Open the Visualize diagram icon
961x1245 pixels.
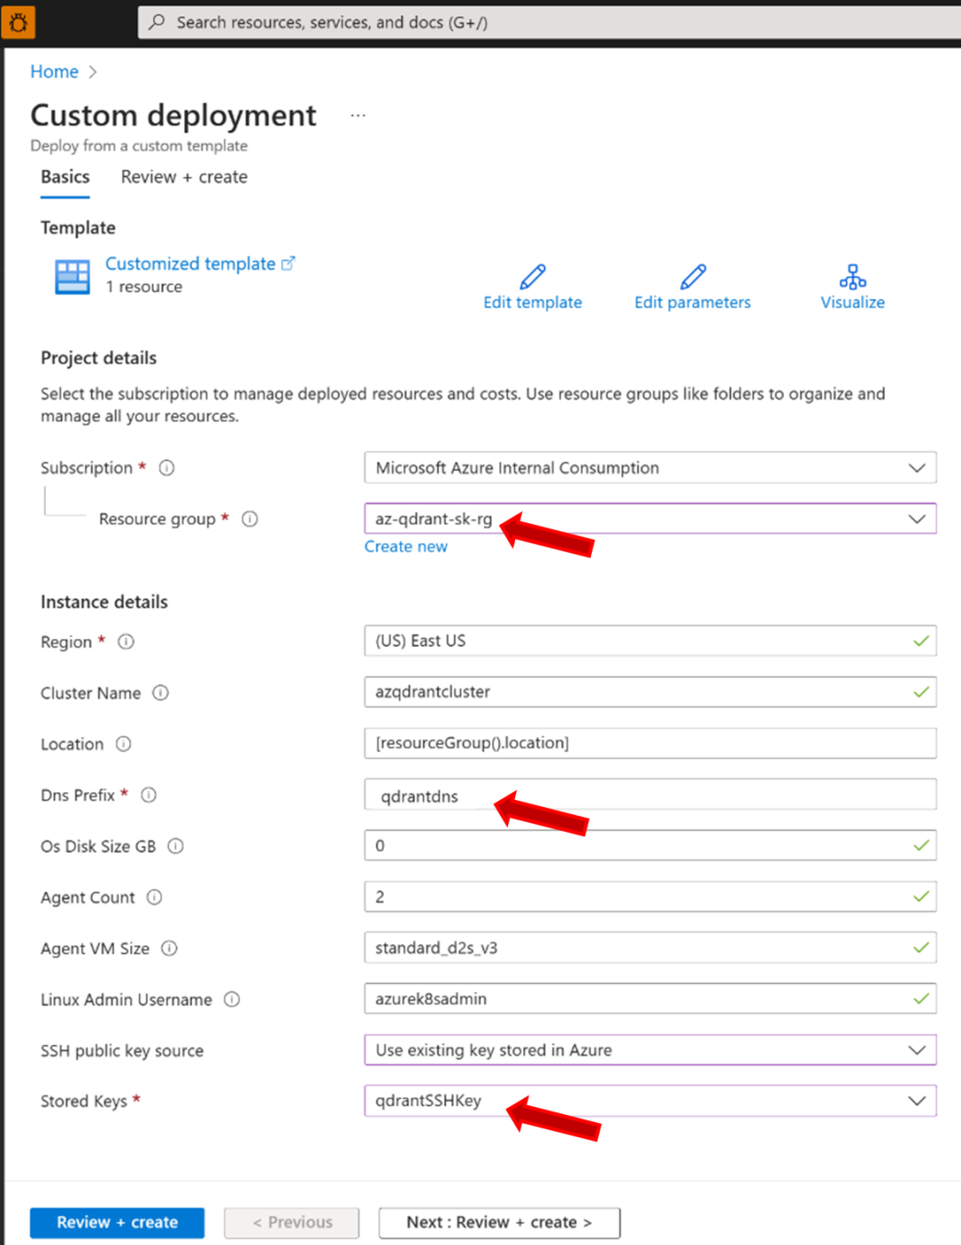(852, 277)
